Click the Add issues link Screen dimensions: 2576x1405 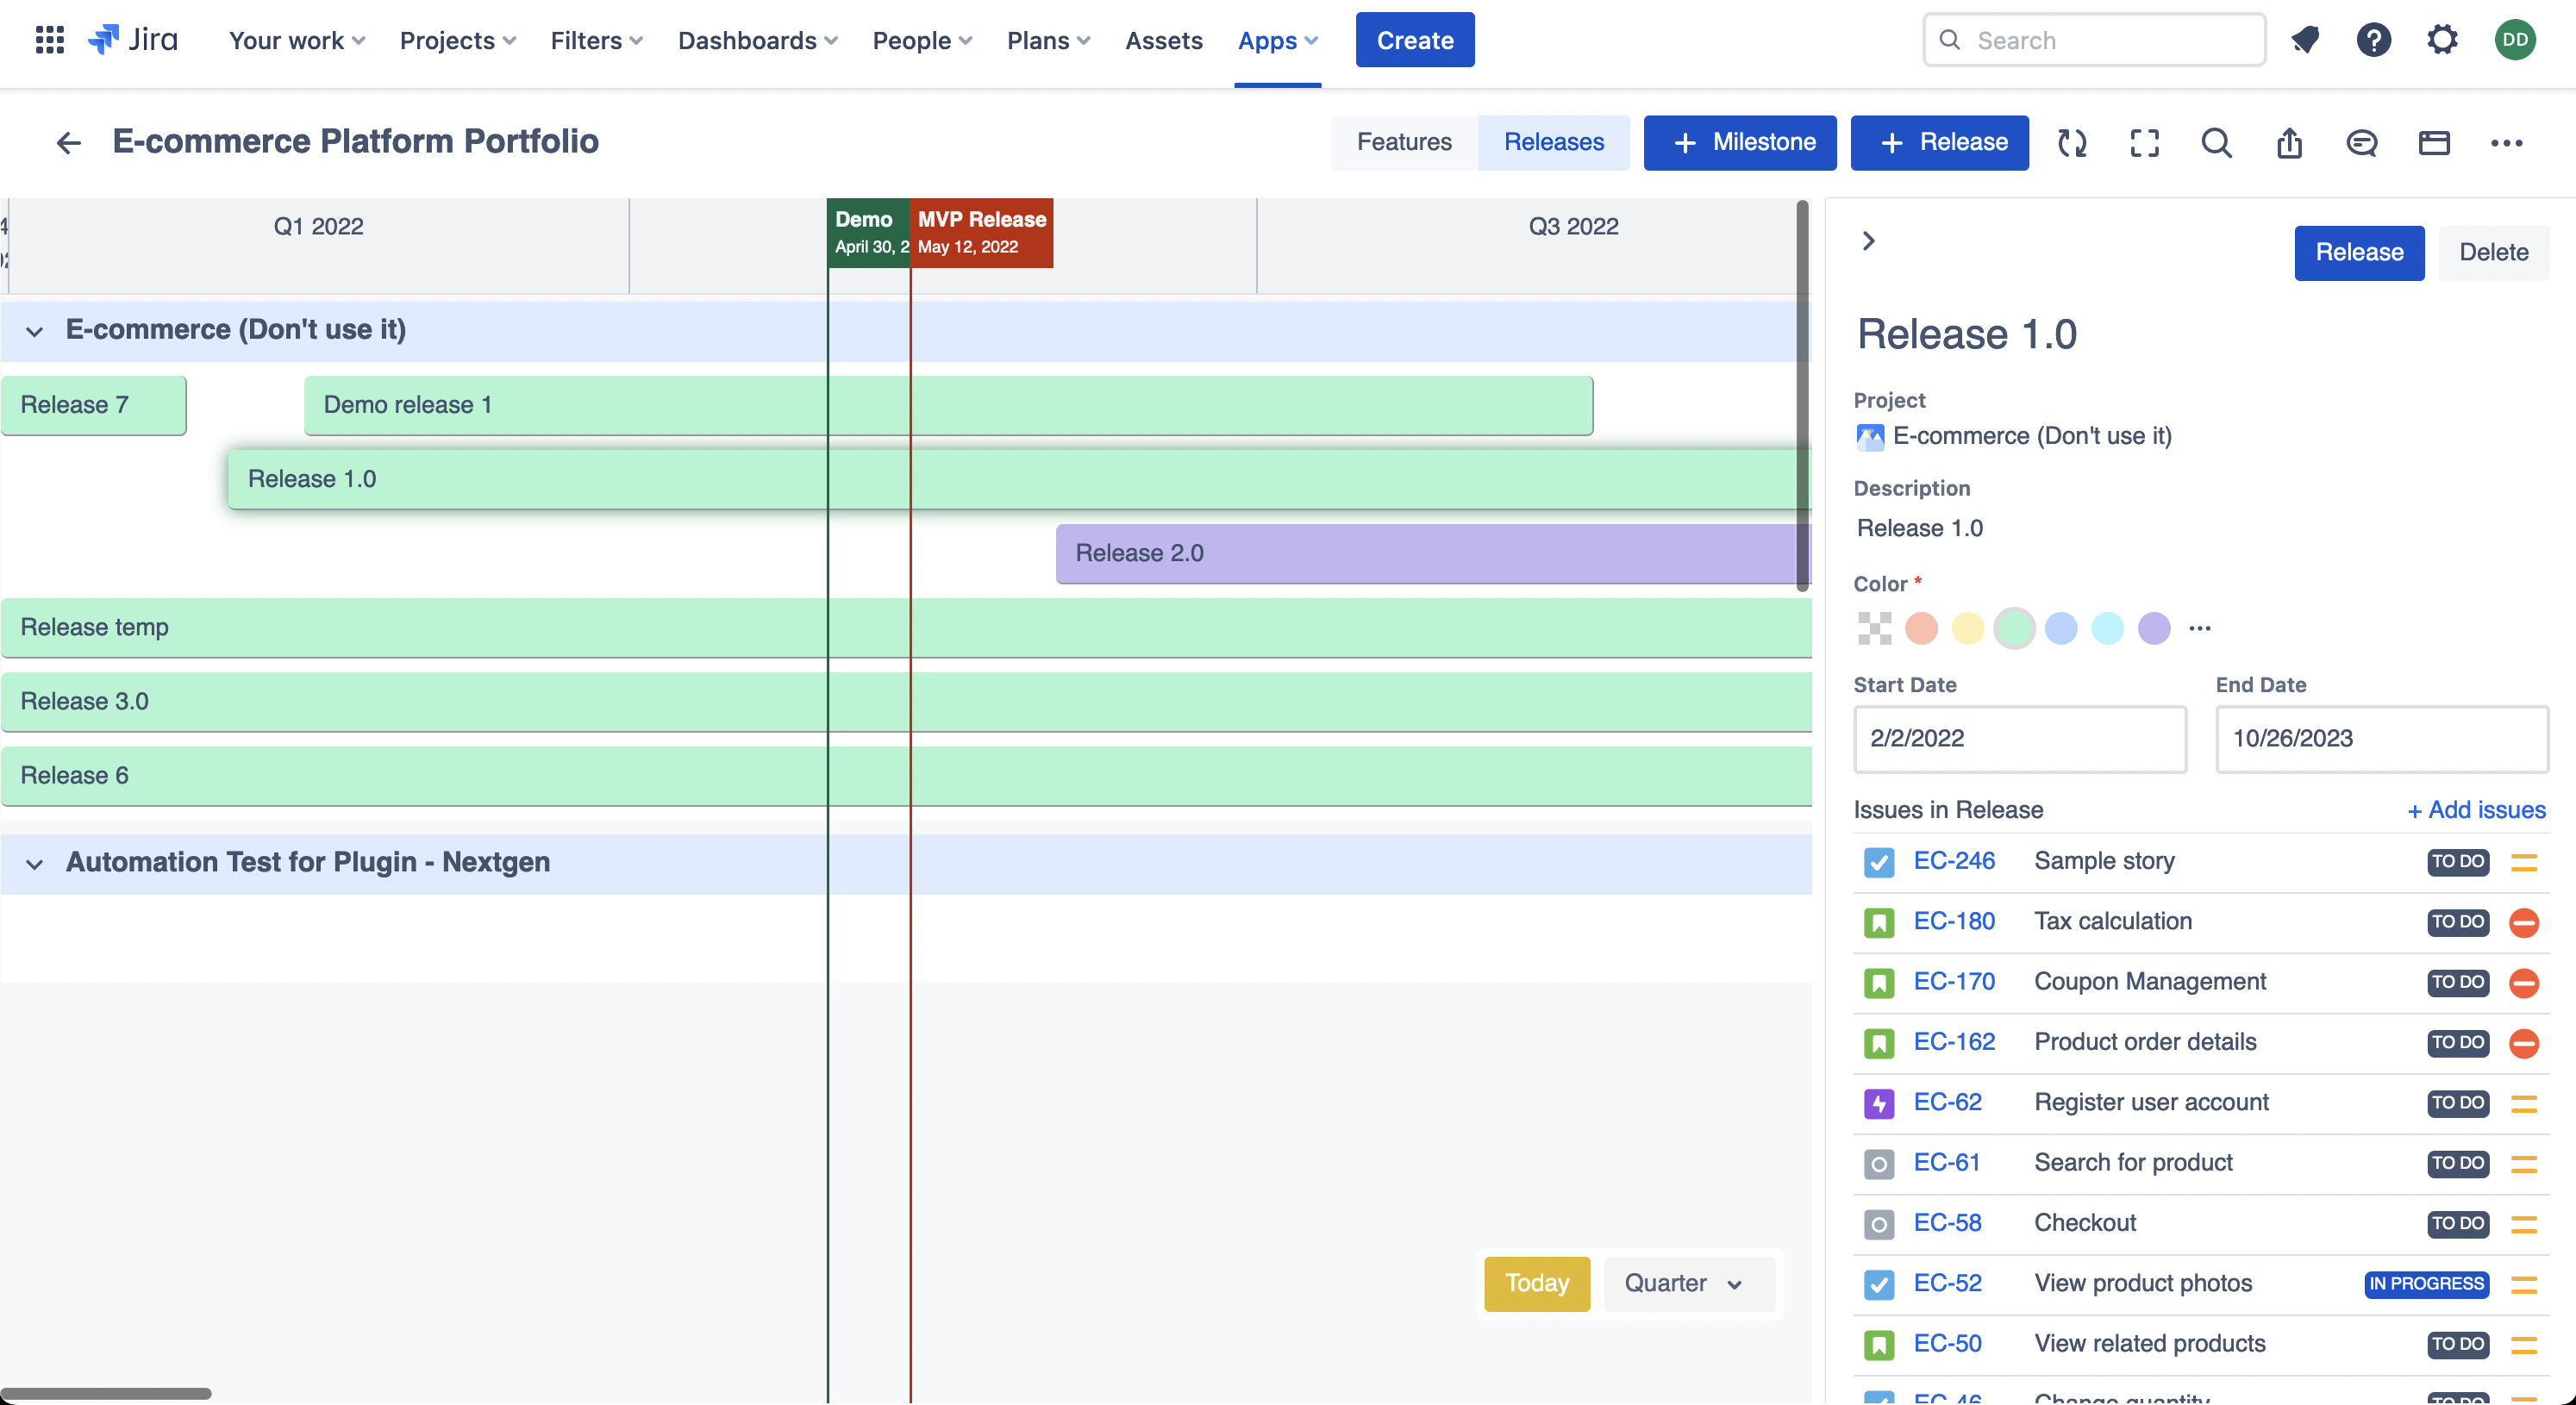pos(2476,810)
